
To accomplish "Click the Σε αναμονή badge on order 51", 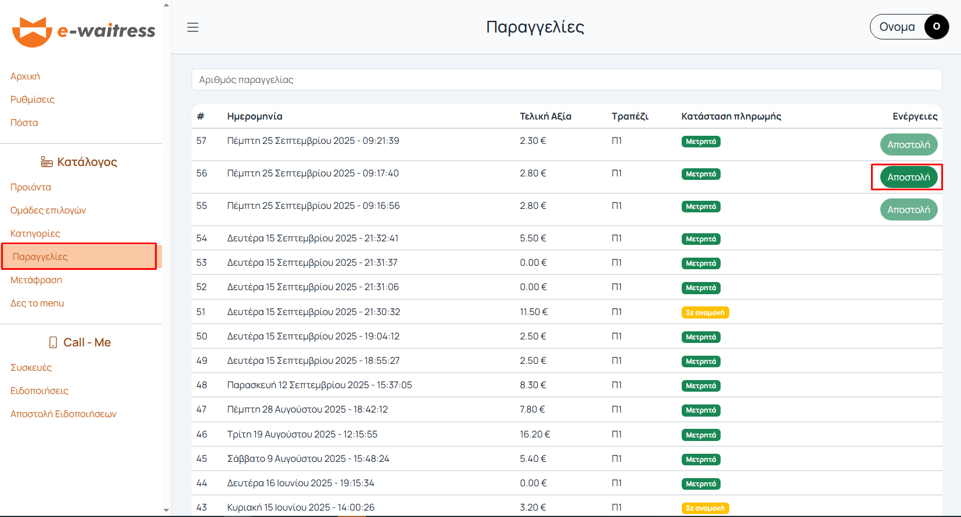I will click(705, 313).
